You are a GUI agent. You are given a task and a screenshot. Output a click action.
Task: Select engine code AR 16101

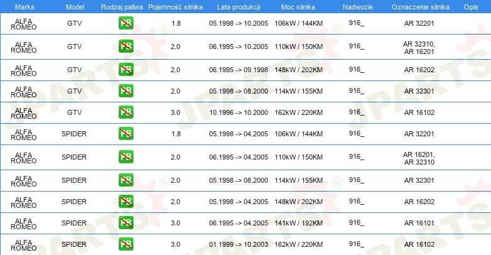(x=419, y=223)
